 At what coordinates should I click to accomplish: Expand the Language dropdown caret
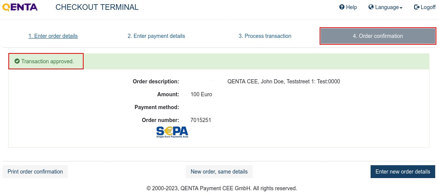401,8
